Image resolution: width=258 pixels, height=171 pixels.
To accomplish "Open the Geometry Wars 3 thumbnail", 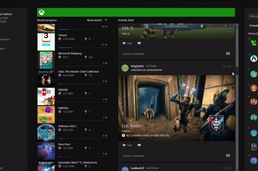I will click(x=46, y=166).
